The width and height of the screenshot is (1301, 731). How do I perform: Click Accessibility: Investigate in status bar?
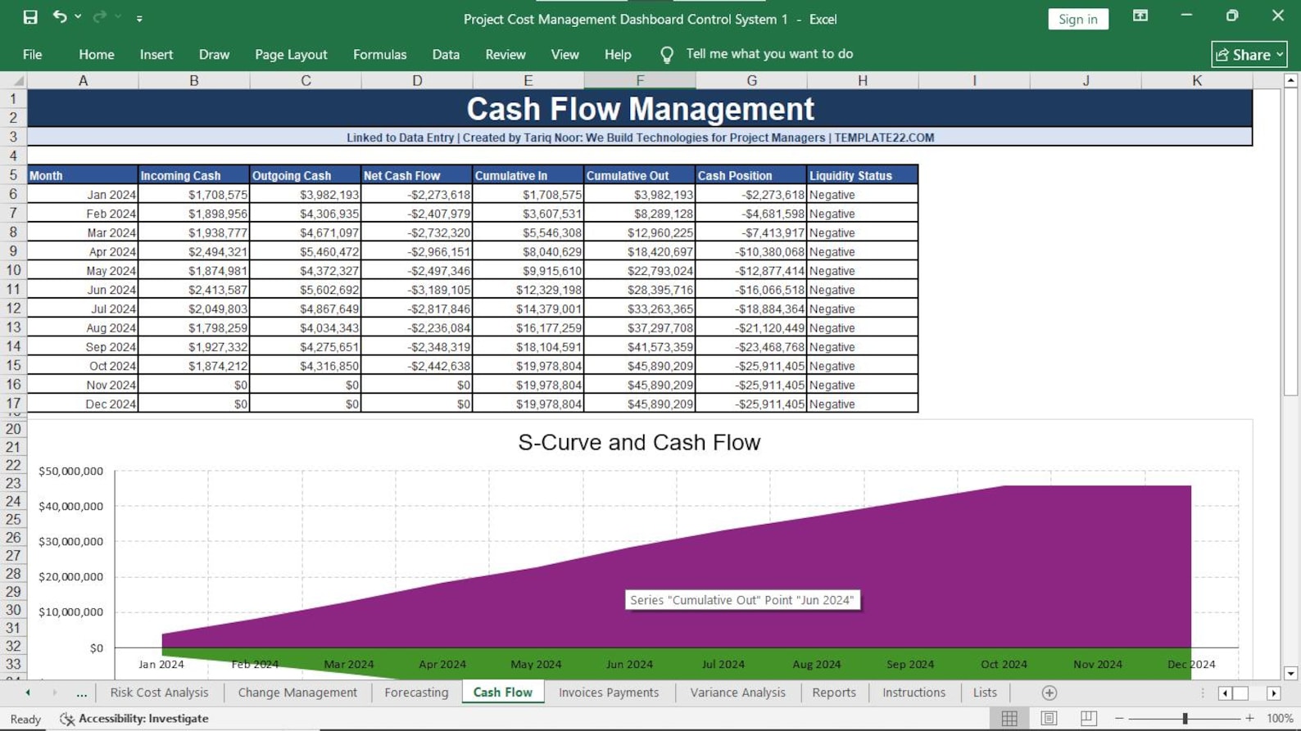[134, 719]
